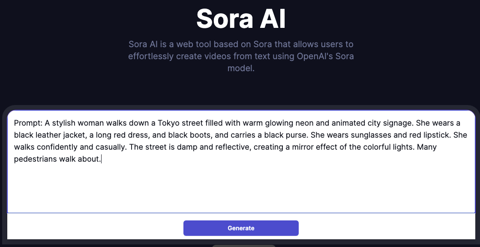Click the Generate button
Screen dimensions: 480x247
pyautogui.click(x=241, y=228)
